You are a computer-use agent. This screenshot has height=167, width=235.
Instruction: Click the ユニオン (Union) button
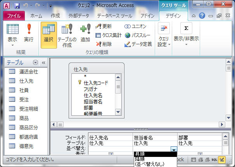click(x=135, y=26)
